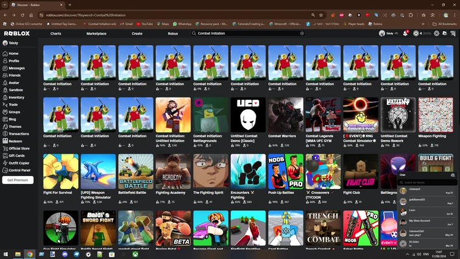Open Combat Warriors game thumbnail
The height and width of the screenshot is (259, 460).
coord(286,115)
